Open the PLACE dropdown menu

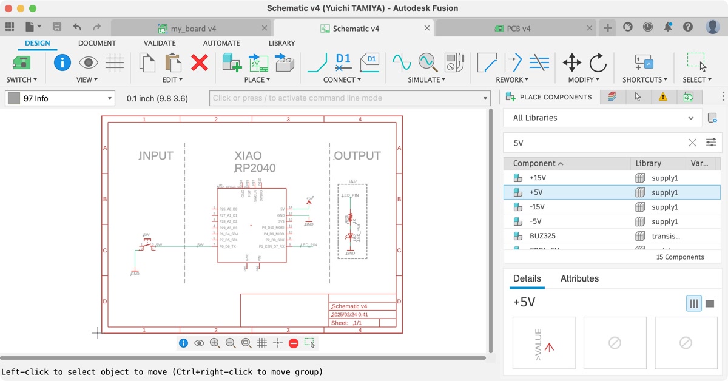click(x=257, y=79)
